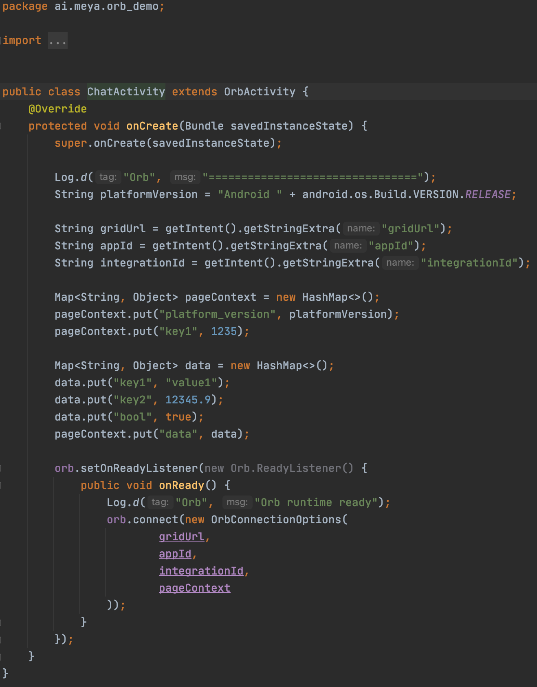
Task: Click the onReady method name
Action: pos(181,485)
